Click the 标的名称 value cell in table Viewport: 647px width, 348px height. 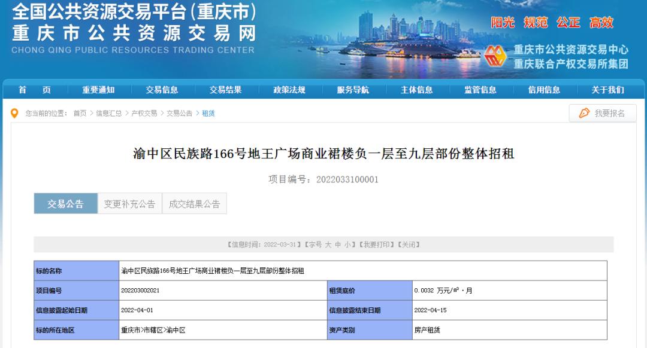click(x=363, y=271)
